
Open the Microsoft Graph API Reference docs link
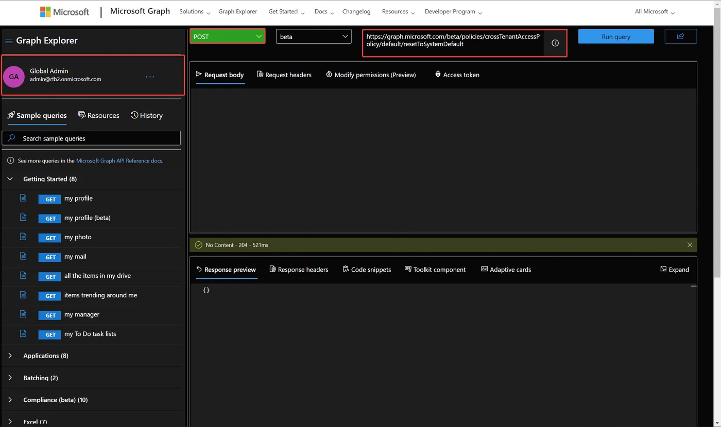pos(119,161)
